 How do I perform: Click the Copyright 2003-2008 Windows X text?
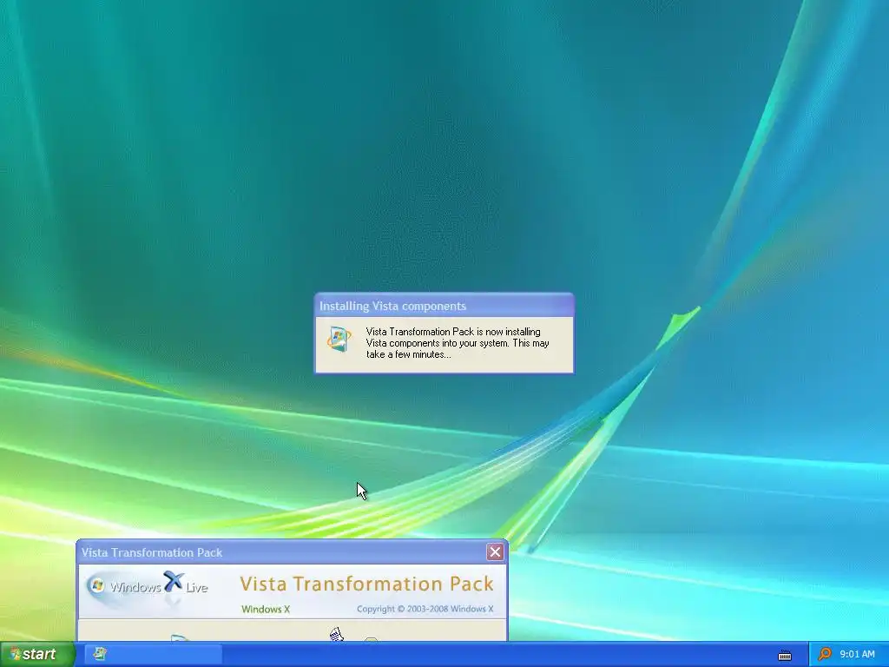point(425,609)
